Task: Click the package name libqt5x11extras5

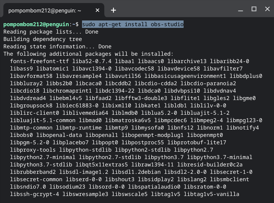Action: (x=102, y=165)
